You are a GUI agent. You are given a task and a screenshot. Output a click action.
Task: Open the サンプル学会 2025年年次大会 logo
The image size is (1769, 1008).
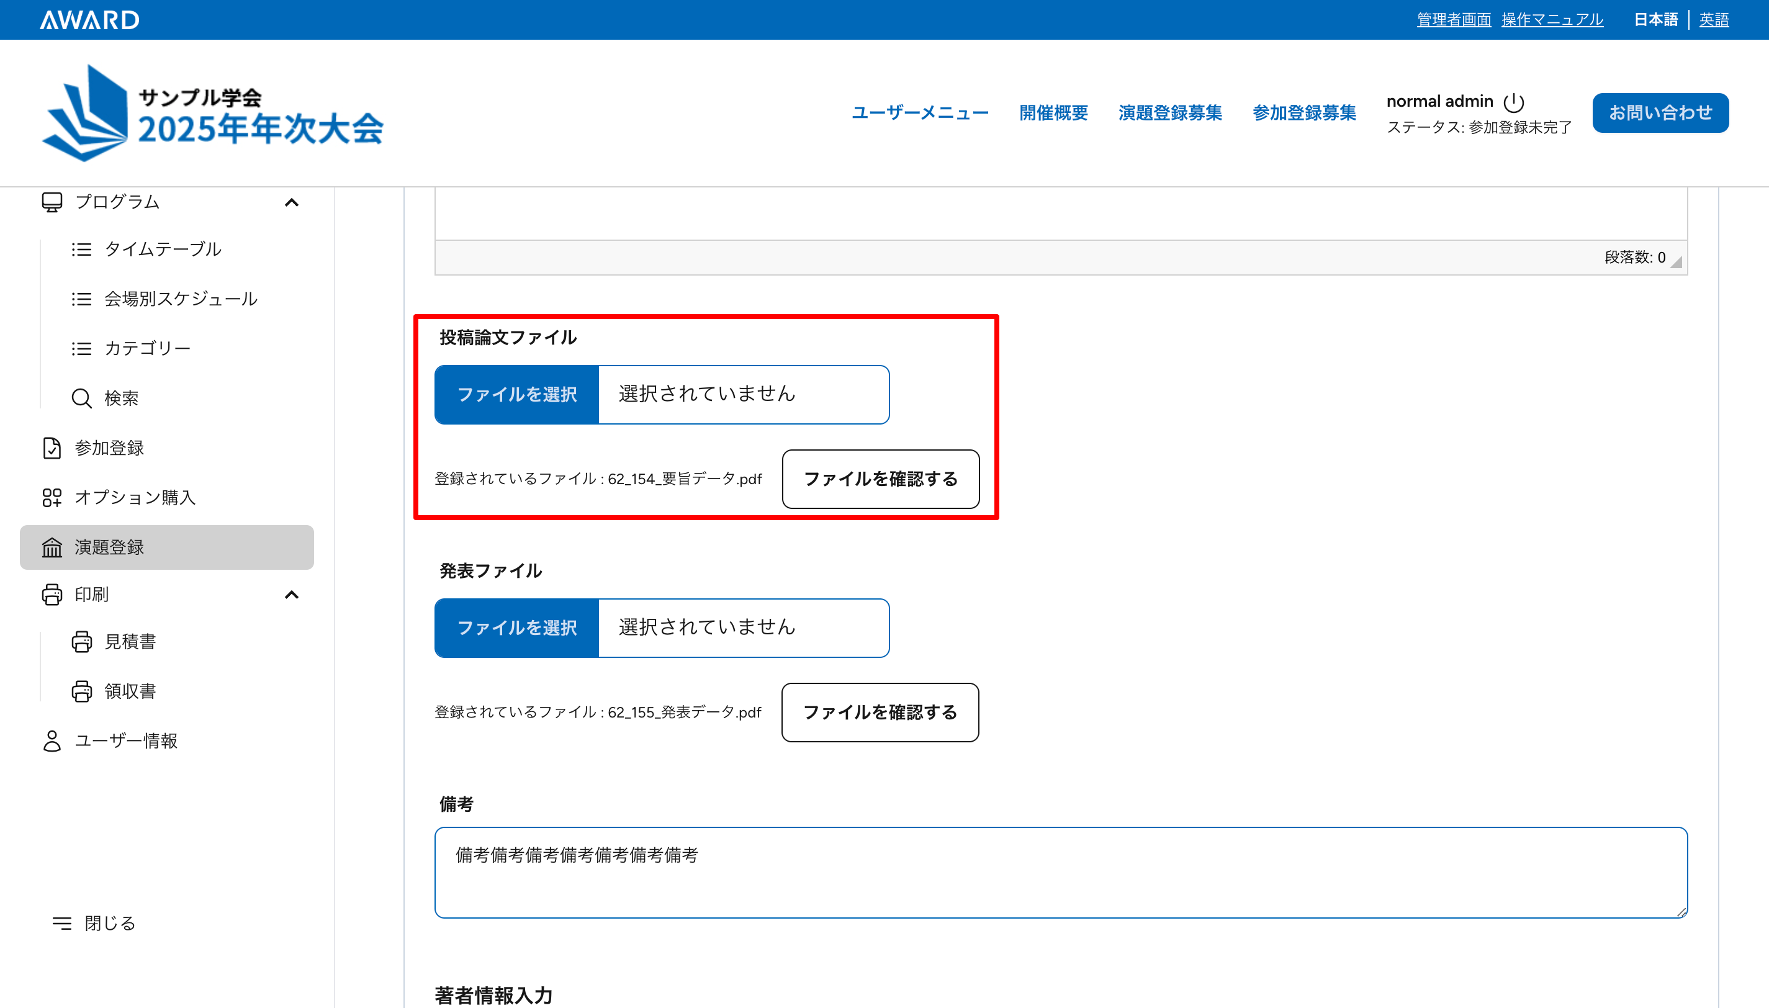click(212, 114)
